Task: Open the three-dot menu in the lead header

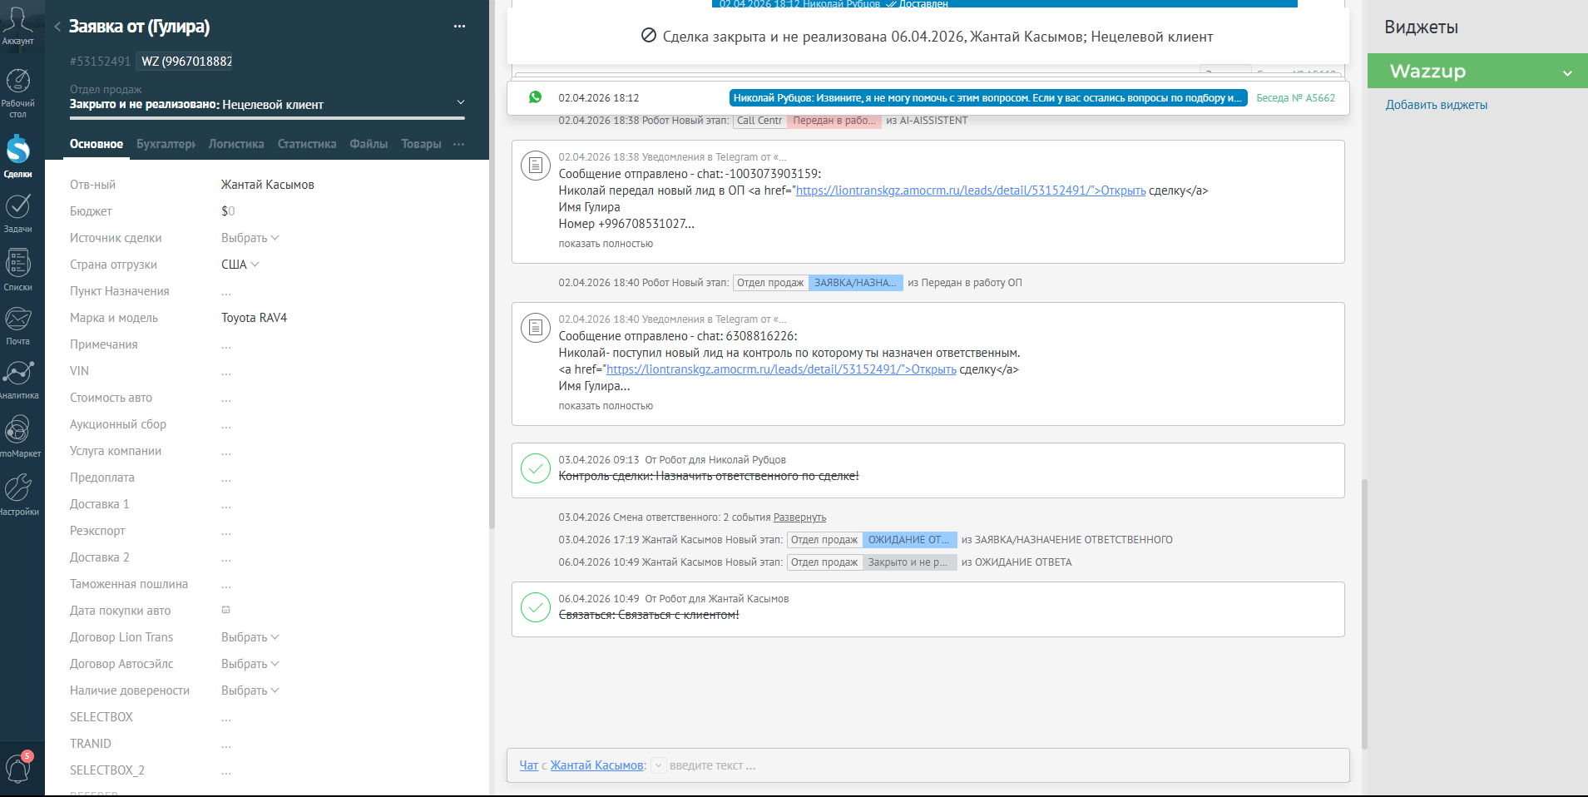Action: point(459,27)
